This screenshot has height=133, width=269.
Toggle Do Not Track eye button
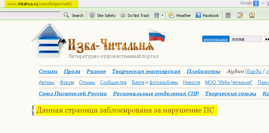tap(135, 16)
